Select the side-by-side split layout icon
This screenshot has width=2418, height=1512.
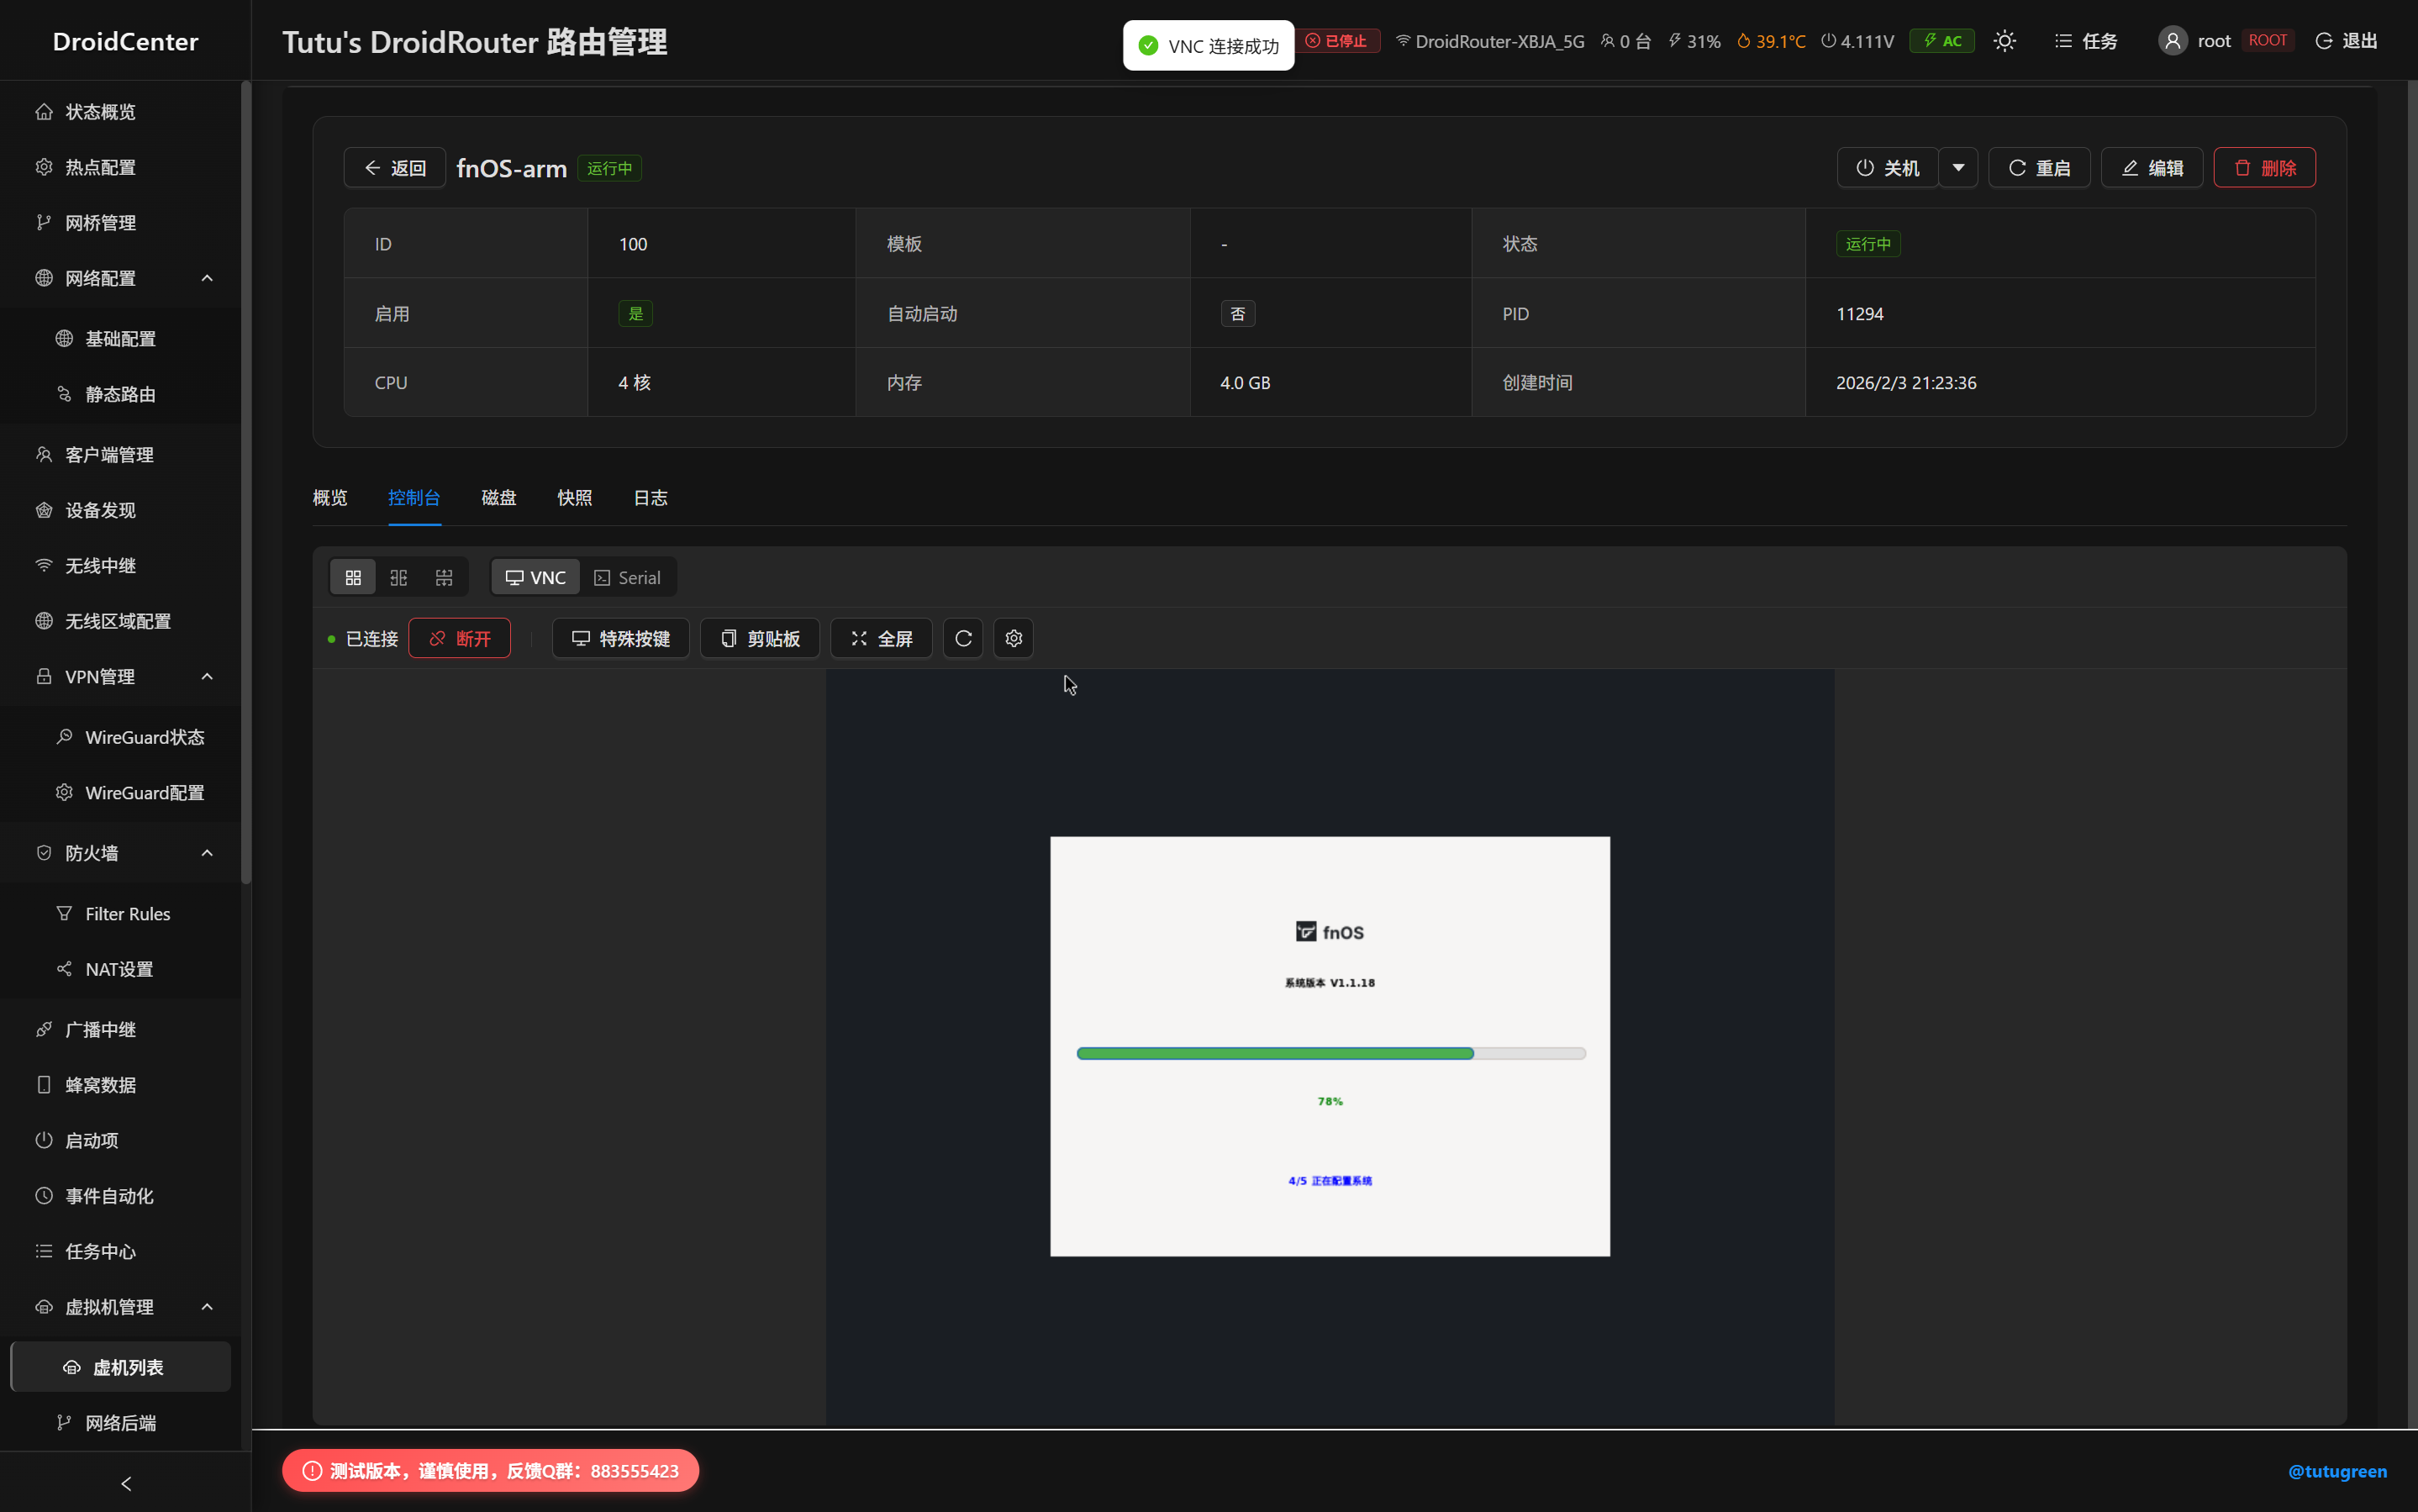398,577
